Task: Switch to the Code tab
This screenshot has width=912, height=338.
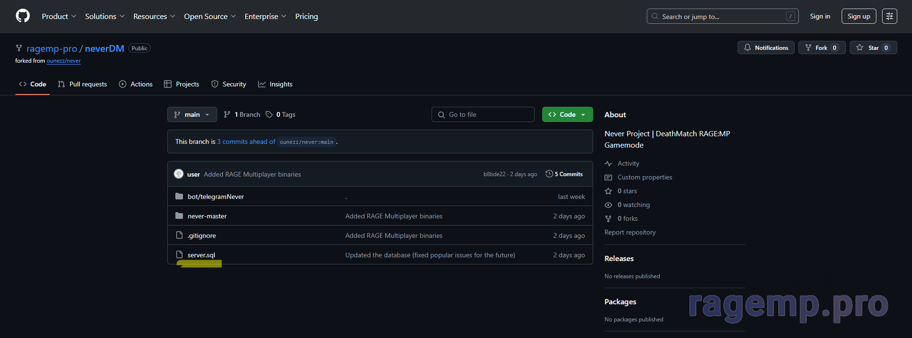Action: [32, 84]
